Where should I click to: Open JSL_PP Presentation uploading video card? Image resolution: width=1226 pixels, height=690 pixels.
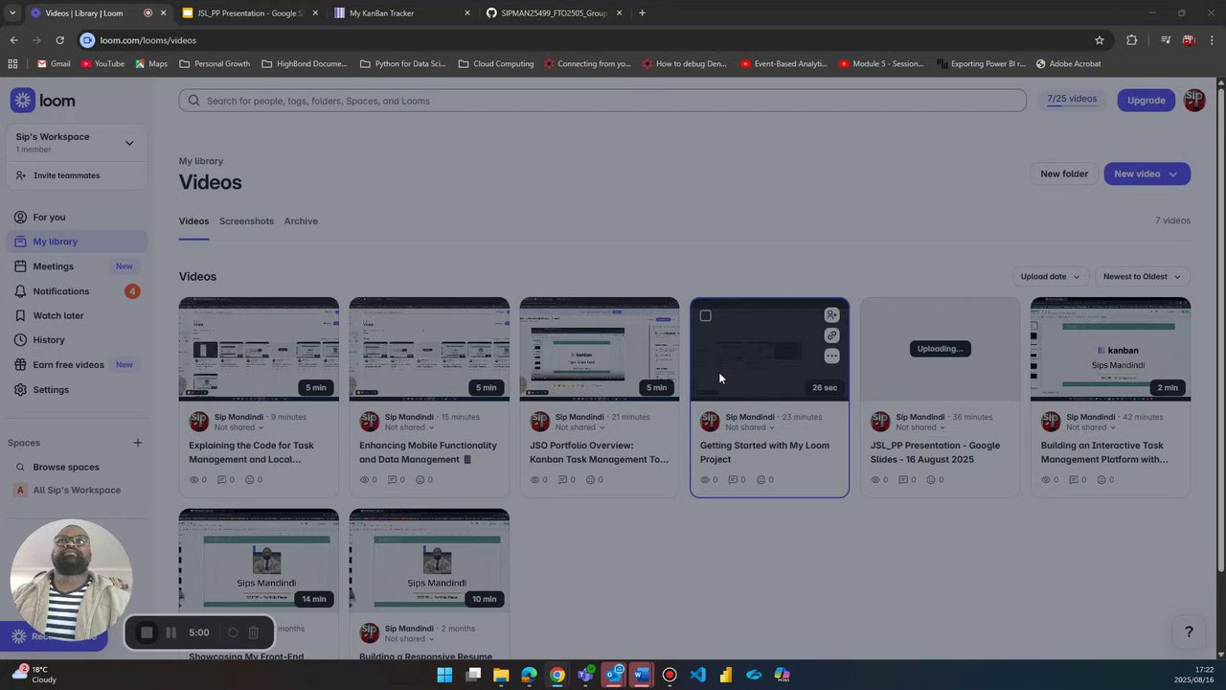pos(940,397)
